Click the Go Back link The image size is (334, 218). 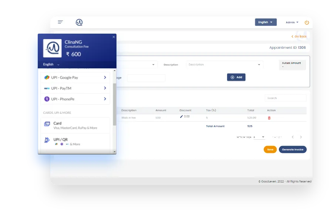[x=298, y=37]
